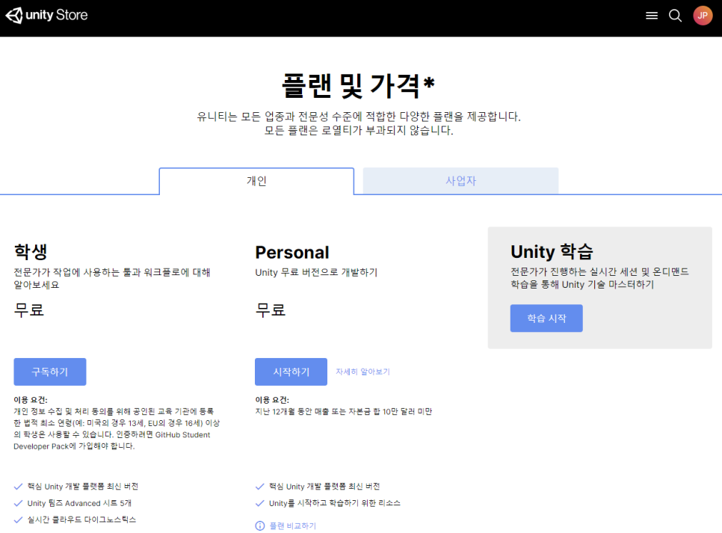Click the 시작하기 button under Personal

click(291, 372)
